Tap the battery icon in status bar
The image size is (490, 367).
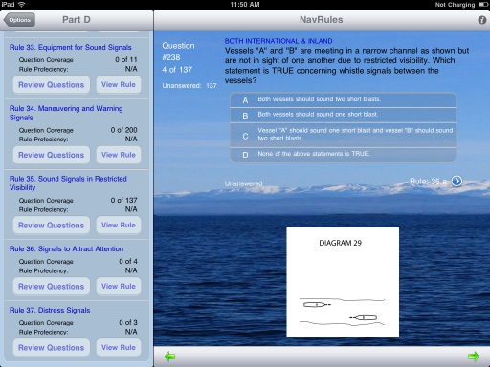tap(482, 5)
